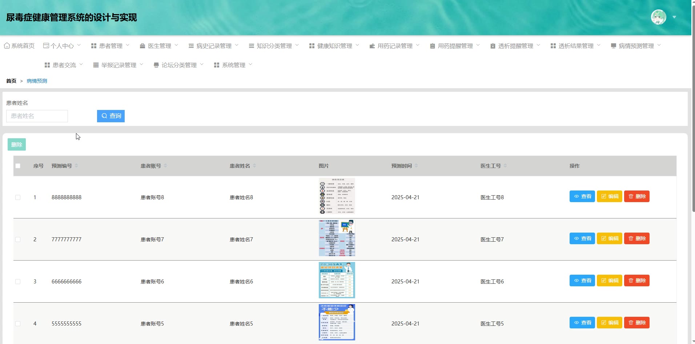Click the sort arrows on 患者姓名 column
The height and width of the screenshot is (344, 695).
click(254, 166)
